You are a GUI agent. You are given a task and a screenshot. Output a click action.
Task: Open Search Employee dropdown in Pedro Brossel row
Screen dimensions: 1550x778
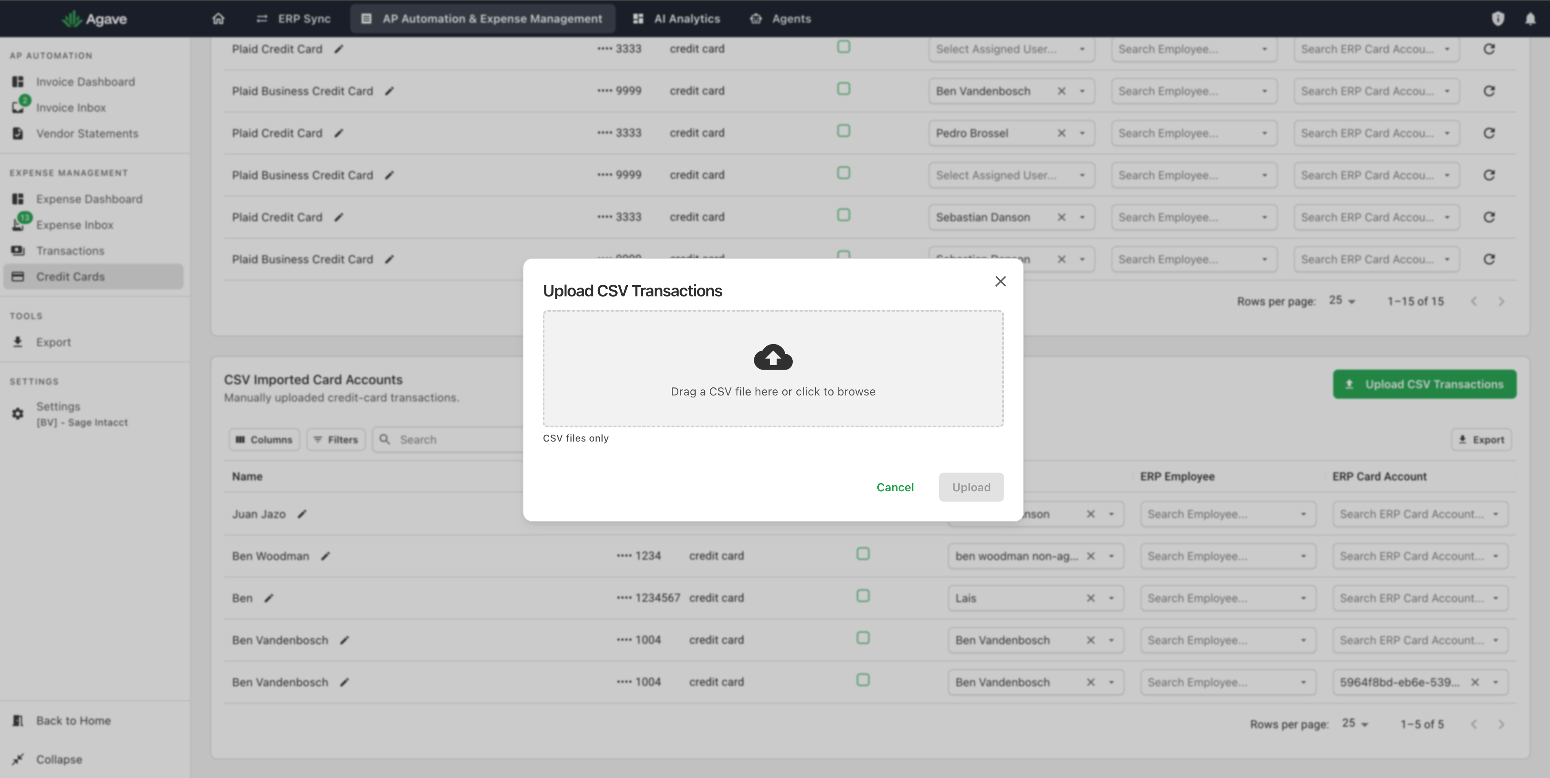1194,133
